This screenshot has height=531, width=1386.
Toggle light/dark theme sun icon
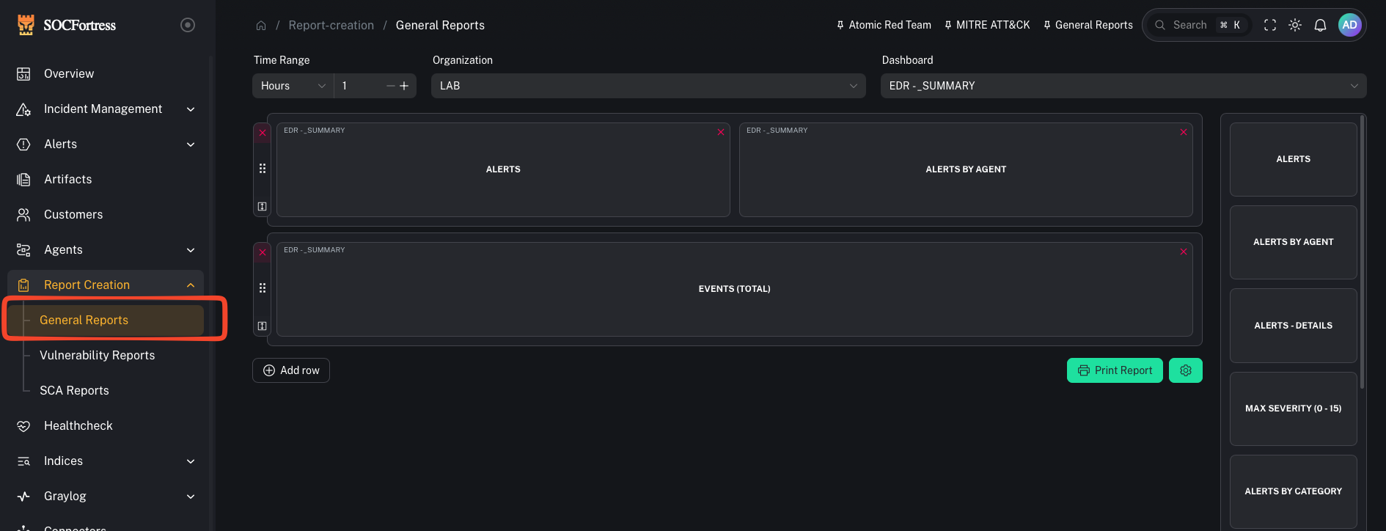(x=1295, y=25)
